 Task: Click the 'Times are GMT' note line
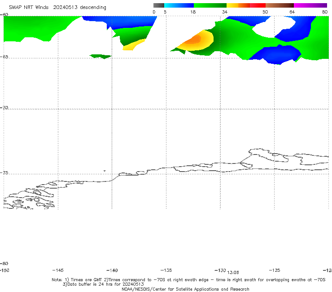[x=188, y=280]
